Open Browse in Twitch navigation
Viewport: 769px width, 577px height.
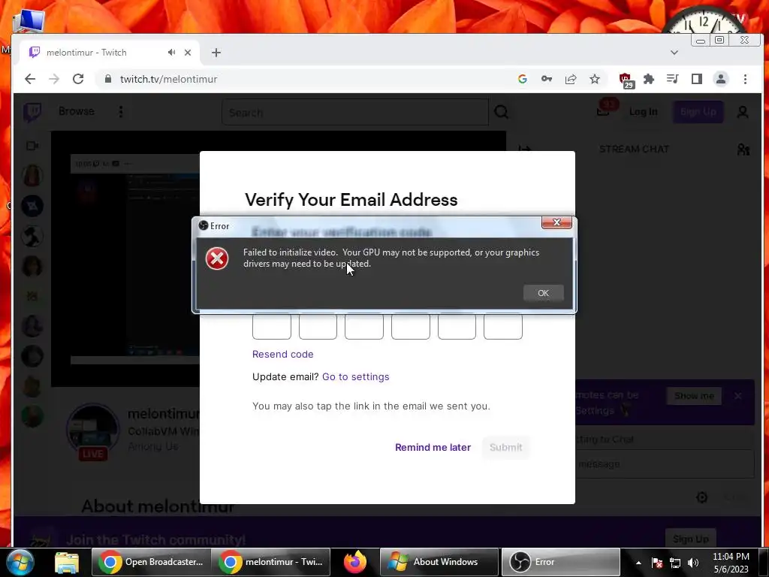tap(76, 111)
